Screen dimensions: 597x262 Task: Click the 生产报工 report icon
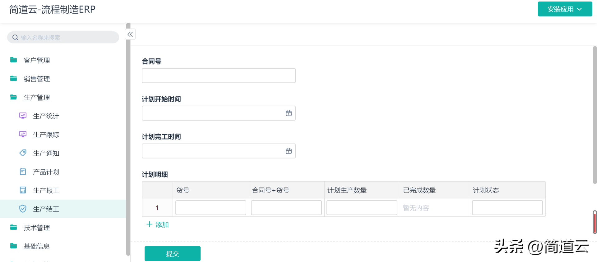pyautogui.click(x=23, y=190)
